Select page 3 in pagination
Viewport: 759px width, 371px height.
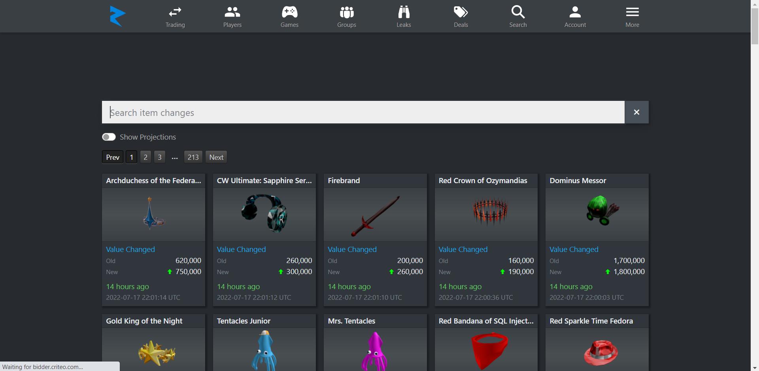(x=160, y=157)
